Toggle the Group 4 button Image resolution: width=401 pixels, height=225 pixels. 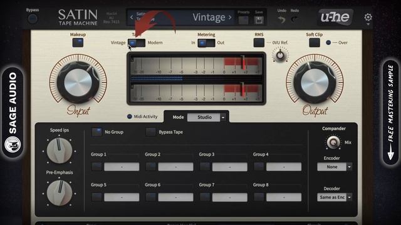click(x=259, y=167)
